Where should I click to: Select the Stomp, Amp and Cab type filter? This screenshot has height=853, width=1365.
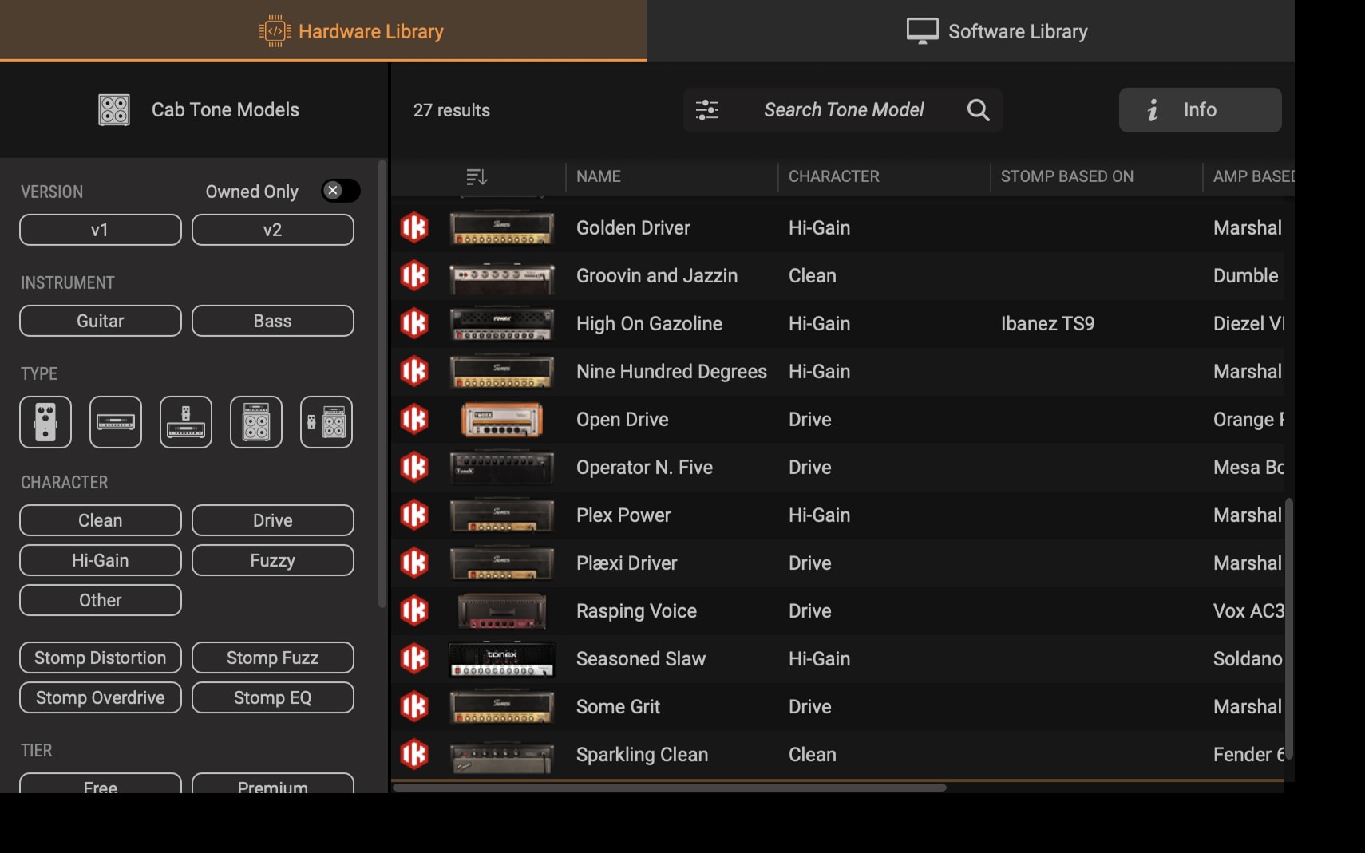tap(326, 422)
